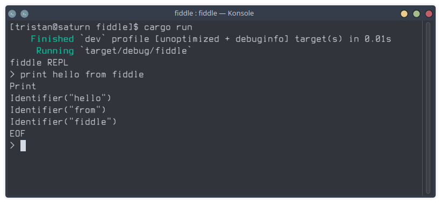
Task: Click the vertical scrollbar track
Action: pos(428,108)
